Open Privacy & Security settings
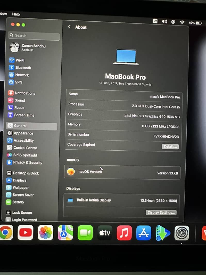 [x=24, y=163]
